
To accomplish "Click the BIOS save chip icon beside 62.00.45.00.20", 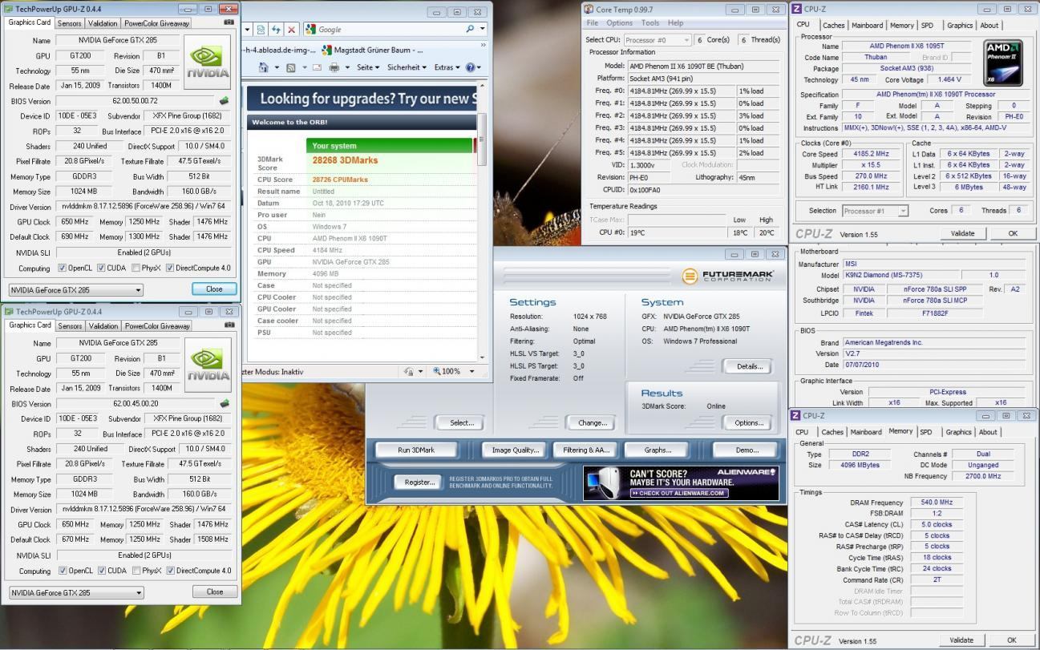I will click(x=225, y=404).
